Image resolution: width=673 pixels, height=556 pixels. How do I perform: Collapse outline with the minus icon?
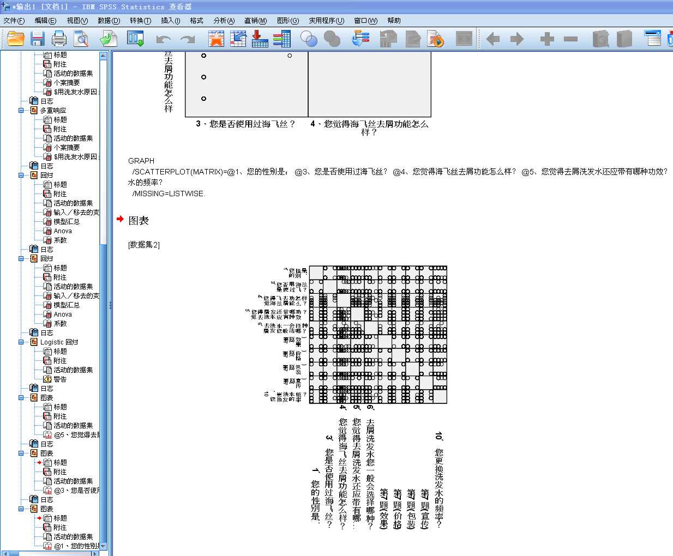[x=570, y=39]
